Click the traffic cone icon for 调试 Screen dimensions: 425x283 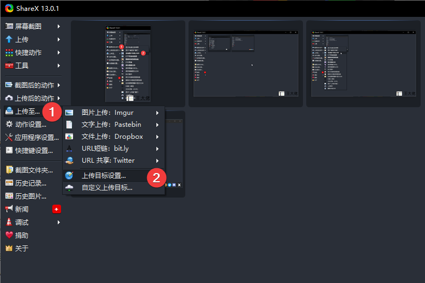9,222
